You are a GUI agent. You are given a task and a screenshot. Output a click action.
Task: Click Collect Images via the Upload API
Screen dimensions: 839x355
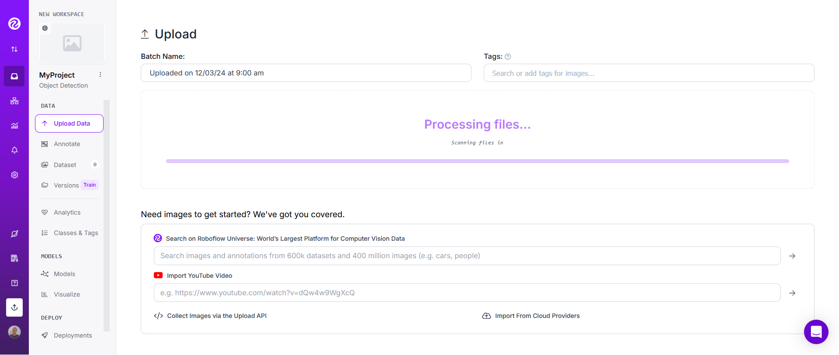217,316
